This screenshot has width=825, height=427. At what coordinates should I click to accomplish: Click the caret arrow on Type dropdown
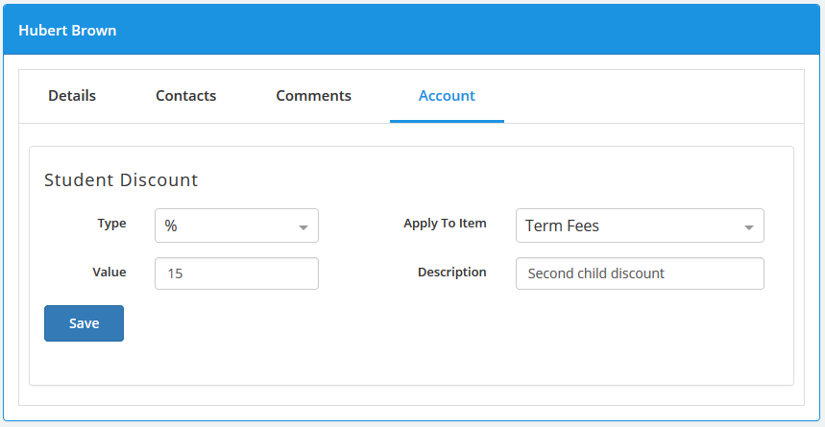[x=303, y=227]
